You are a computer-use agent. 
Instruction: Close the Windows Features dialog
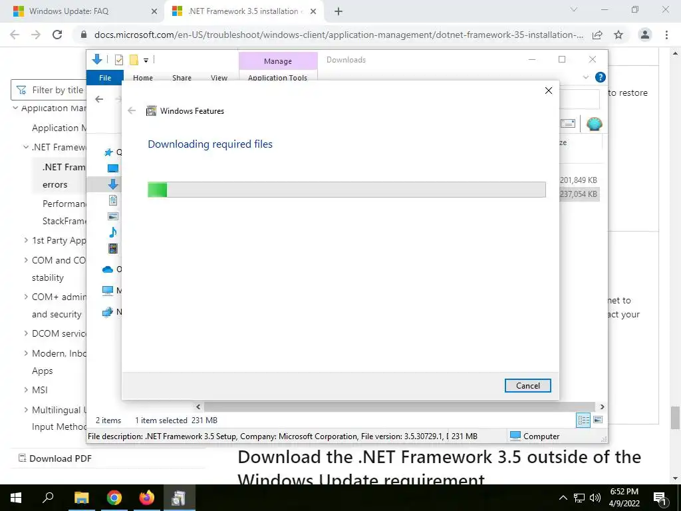point(549,90)
